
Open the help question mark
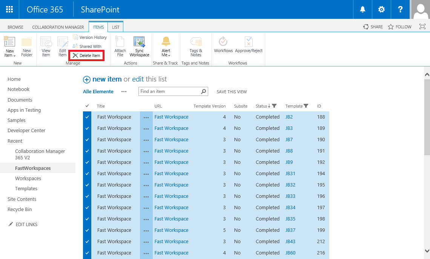400,9
